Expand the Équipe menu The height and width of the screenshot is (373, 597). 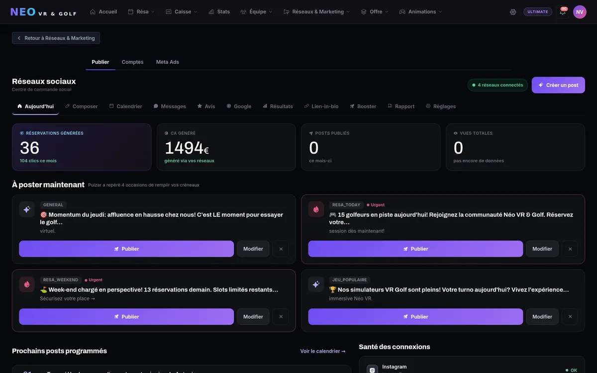click(256, 12)
